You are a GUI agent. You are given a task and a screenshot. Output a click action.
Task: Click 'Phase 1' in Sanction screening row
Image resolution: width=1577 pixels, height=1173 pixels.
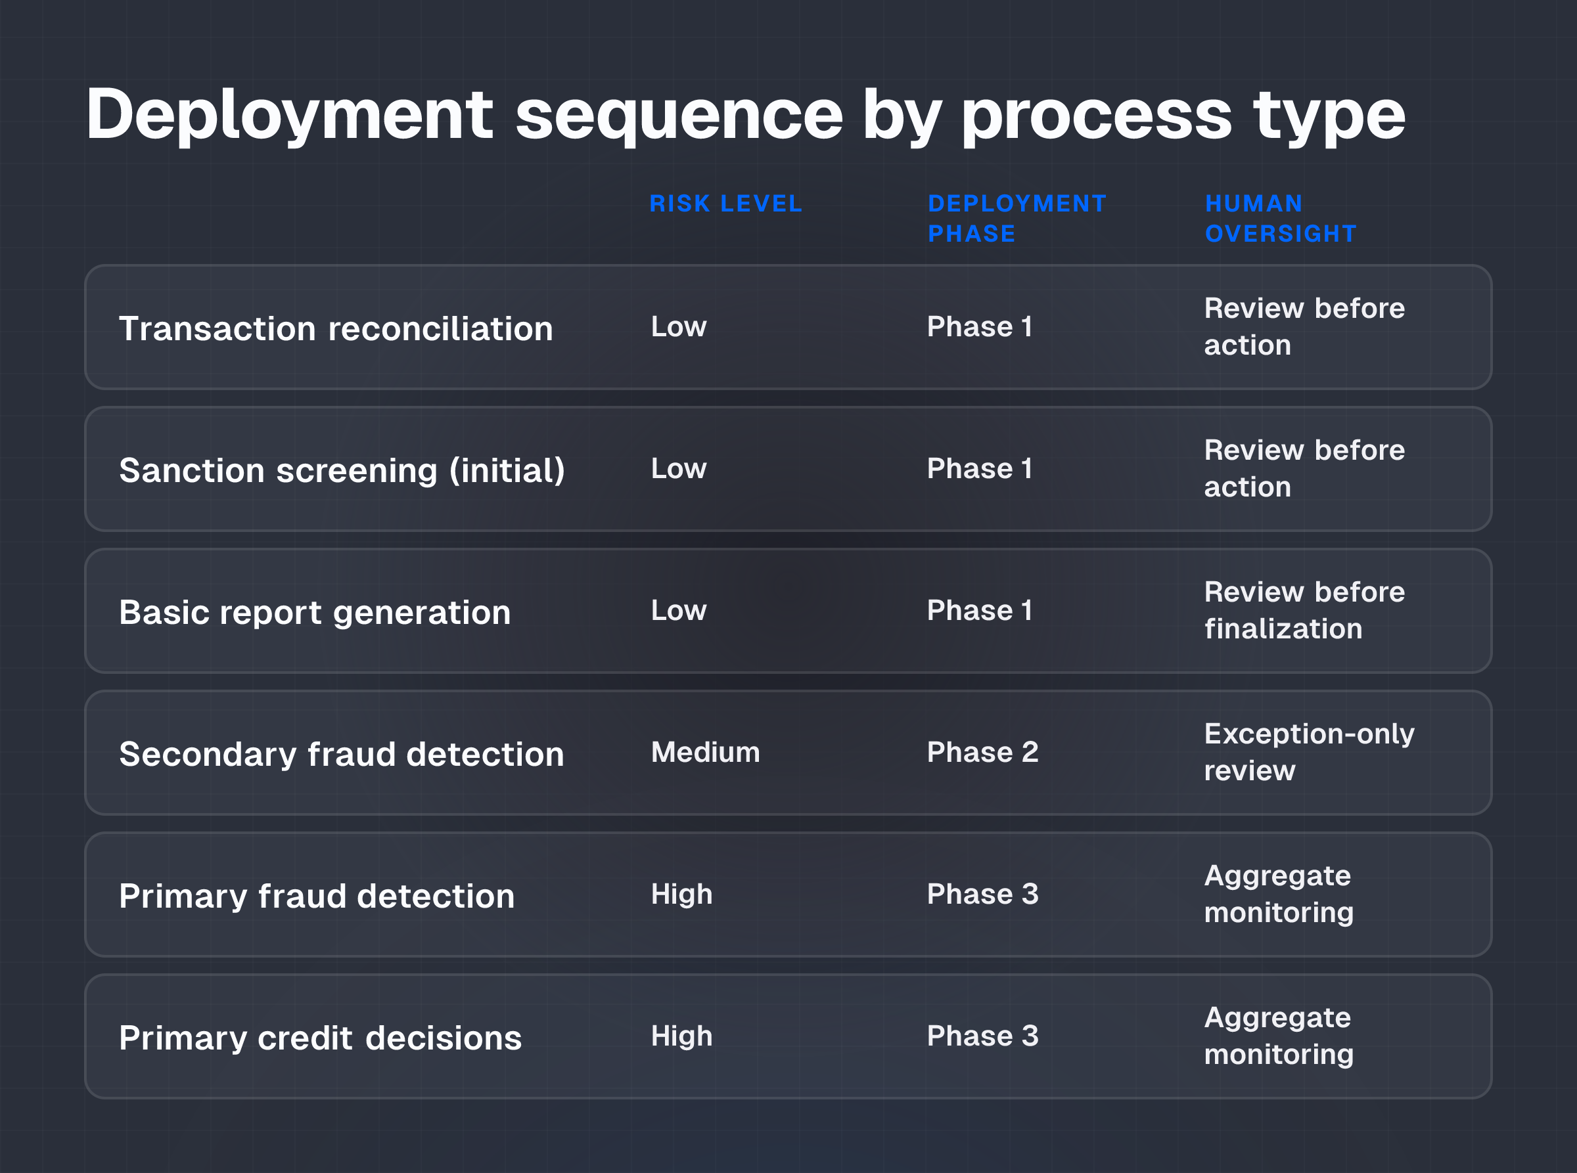coord(980,470)
